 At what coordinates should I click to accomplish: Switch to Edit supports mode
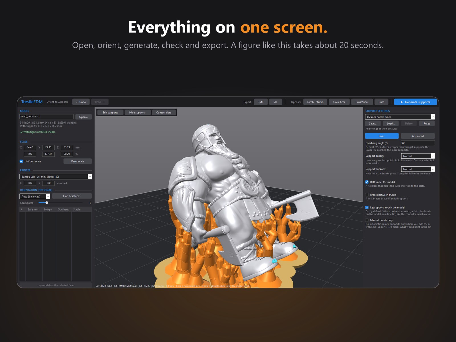click(x=110, y=113)
